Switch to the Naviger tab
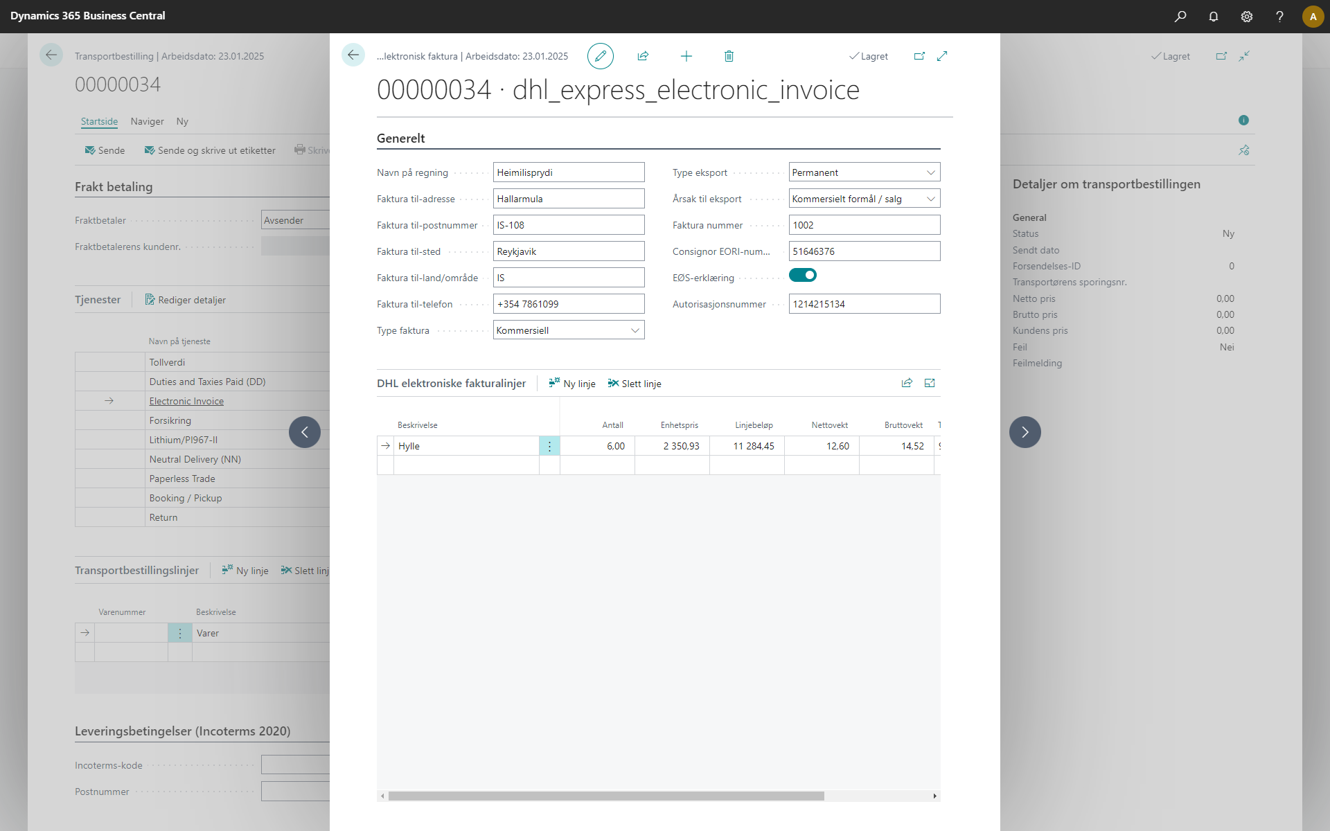Image resolution: width=1330 pixels, height=831 pixels. [146, 121]
